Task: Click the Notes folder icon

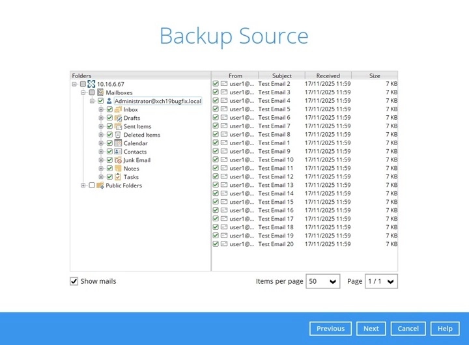Action: point(118,169)
